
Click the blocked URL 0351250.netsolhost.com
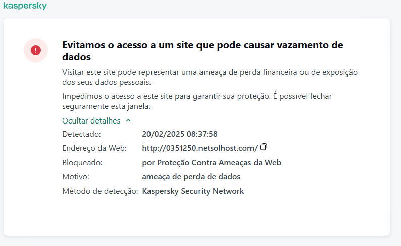point(199,148)
